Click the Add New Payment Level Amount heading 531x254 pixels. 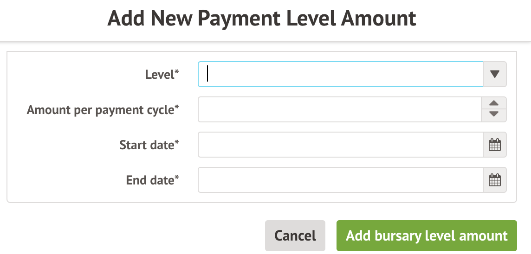[262, 19]
